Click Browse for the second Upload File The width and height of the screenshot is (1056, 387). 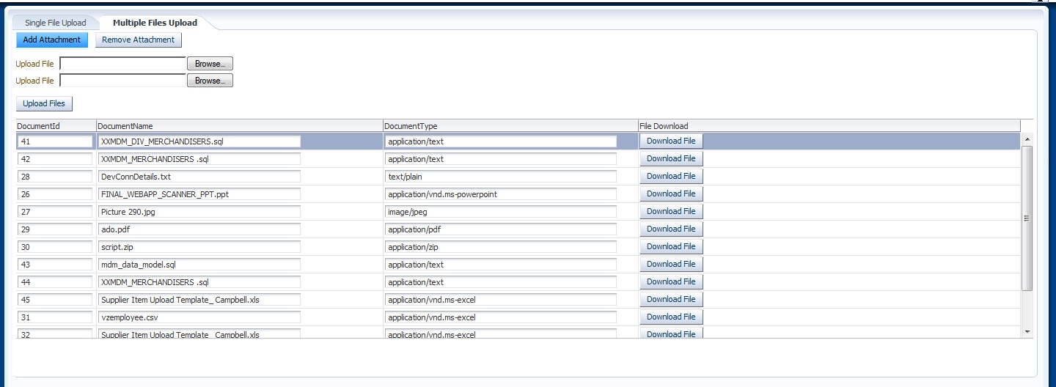pyautogui.click(x=210, y=81)
